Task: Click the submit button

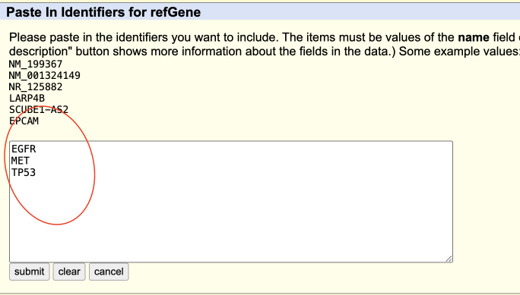Action: (x=29, y=271)
